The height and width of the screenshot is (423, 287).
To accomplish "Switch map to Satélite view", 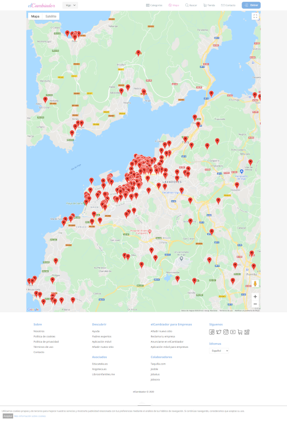I will [x=51, y=16].
